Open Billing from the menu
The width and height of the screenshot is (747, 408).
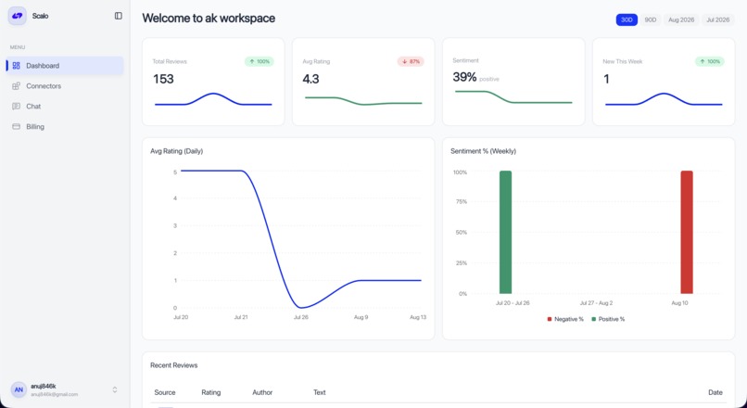point(65,127)
